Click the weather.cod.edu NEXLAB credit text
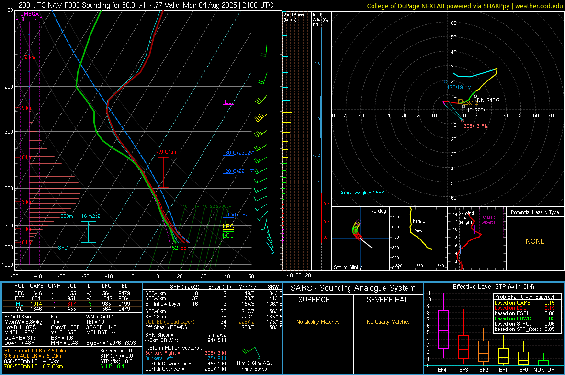The height and width of the screenshot is (375, 565). [464, 6]
